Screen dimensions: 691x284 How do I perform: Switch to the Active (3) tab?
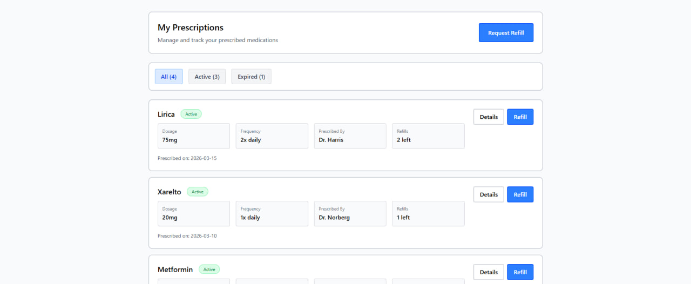tap(207, 77)
